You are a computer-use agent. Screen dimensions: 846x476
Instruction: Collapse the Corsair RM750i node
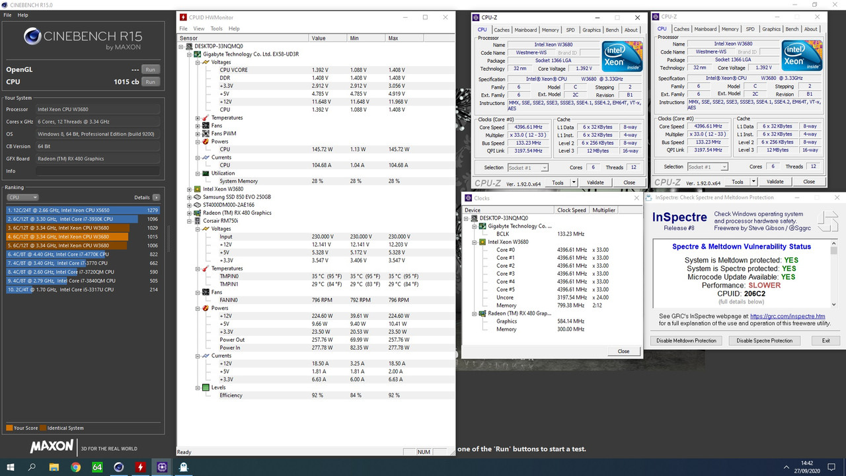(190, 221)
